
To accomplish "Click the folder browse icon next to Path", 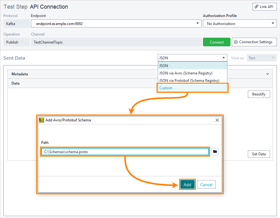I will pos(215,152).
